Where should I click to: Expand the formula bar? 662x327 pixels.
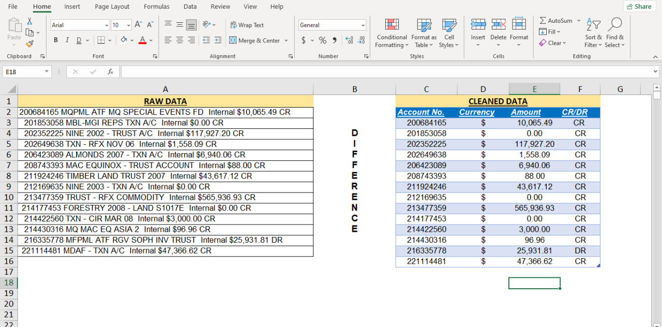(x=656, y=72)
